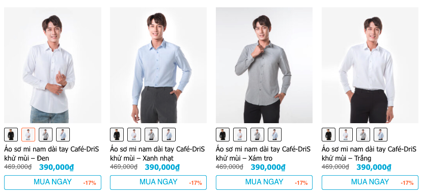Image resolution: width=423 pixels, height=193 pixels.
Task: Click MUA NGAY for the Xanh nhạt shirt
Action: [158, 183]
